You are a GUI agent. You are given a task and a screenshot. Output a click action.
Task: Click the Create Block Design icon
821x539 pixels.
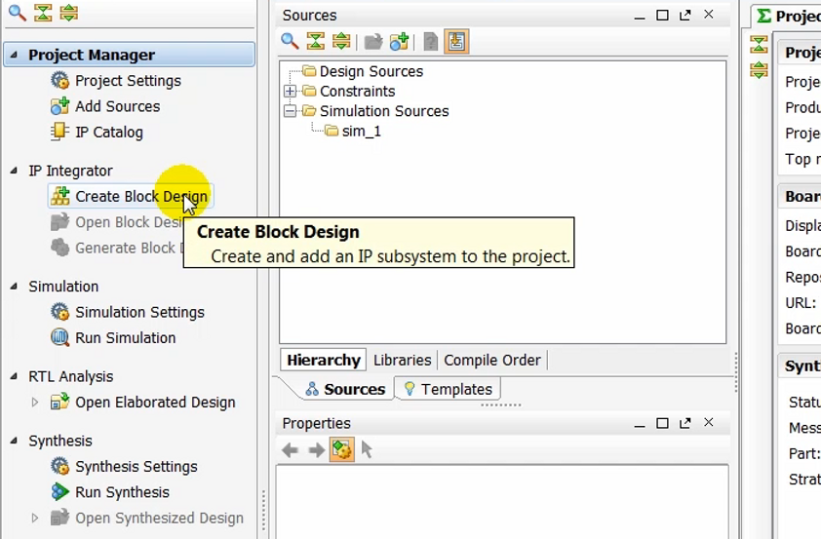coord(60,196)
